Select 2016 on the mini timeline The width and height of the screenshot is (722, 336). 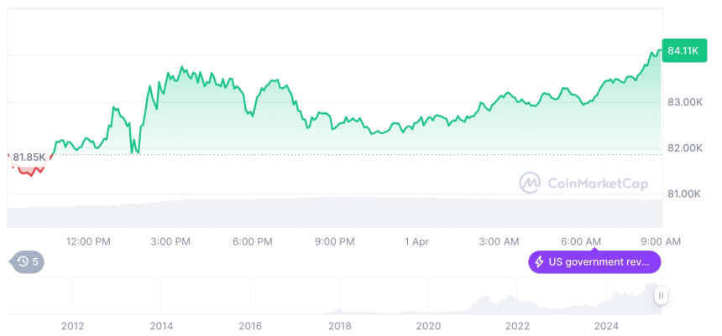(250, 326)
